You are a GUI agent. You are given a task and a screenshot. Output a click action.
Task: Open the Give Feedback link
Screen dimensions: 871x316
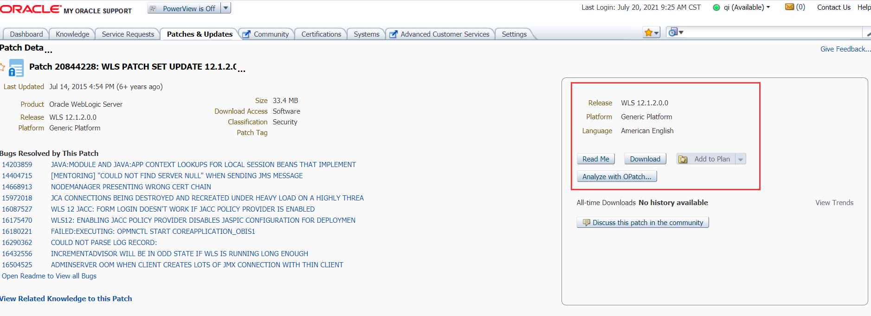[845, 49]
